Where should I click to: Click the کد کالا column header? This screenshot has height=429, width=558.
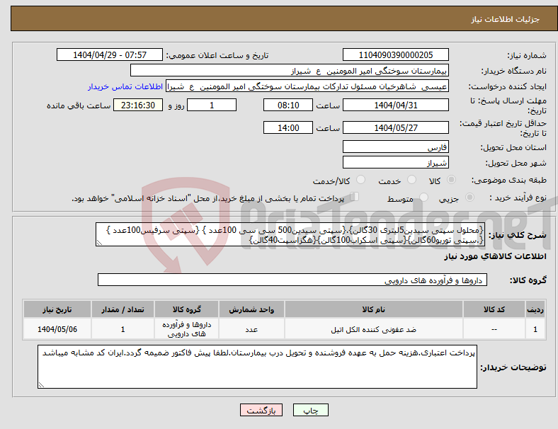tap(494, 309)
